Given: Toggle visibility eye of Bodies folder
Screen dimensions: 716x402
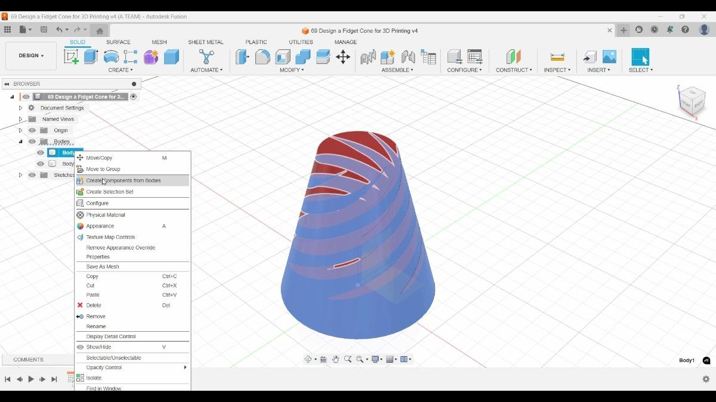Looking at the screenshot, I should pyautogui.click(x=32, y=142).
